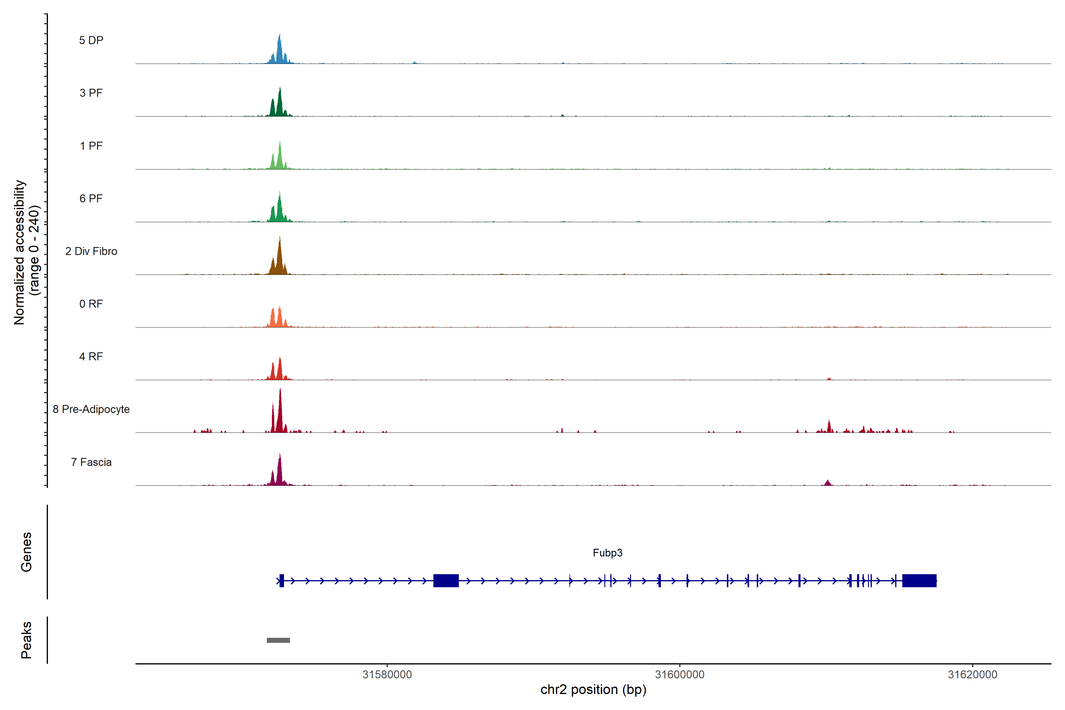Click the chr2 position (bp) axis title
This screenshot has height=710, width=1065.
(593, 690)
